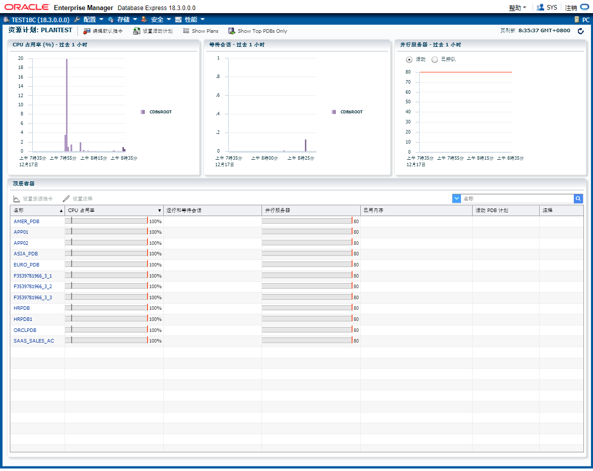Screen dimensions: 593x471
Task: Click the 并行服务器 column header
Action: [x=311, y=211]
